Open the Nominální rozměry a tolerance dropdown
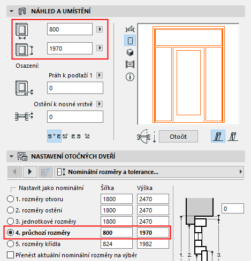 [149, 172]
